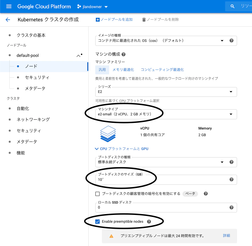
Task: Open 詳細 link in preemptible notice
Action: coord(227,236)
